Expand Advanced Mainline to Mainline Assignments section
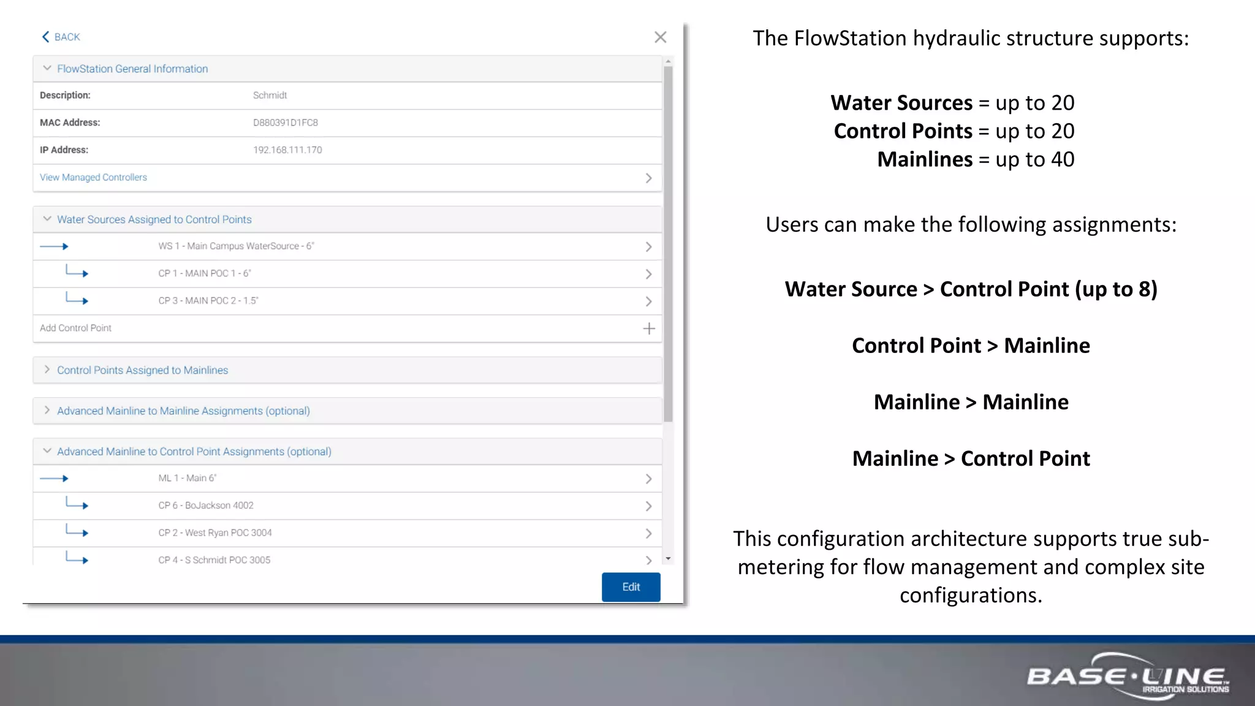 pos(47,411)
